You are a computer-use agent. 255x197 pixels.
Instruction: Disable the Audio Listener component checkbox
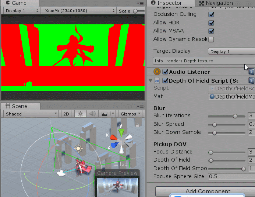(x=165, y=72)
